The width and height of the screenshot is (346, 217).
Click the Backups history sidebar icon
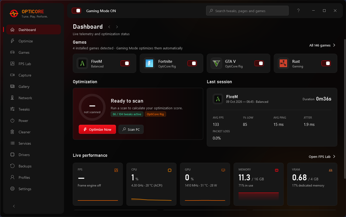12,166
